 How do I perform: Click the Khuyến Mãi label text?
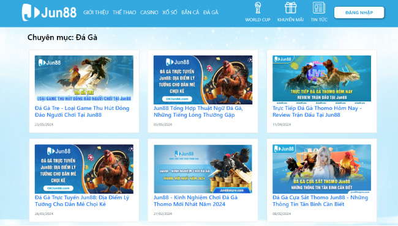click(x=290, y=20)
